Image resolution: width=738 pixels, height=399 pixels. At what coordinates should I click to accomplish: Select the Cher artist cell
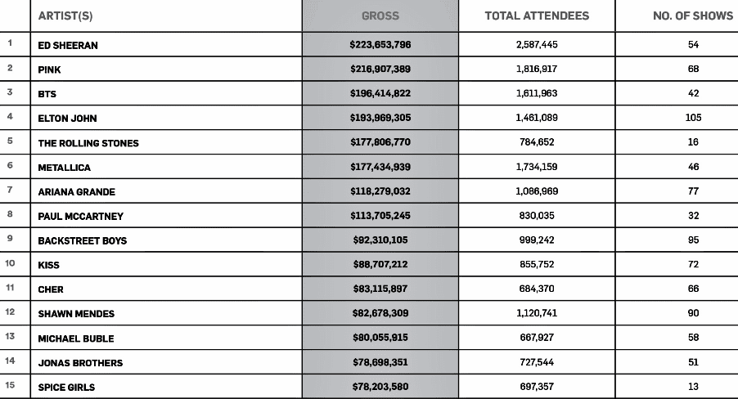pos(51,289)
